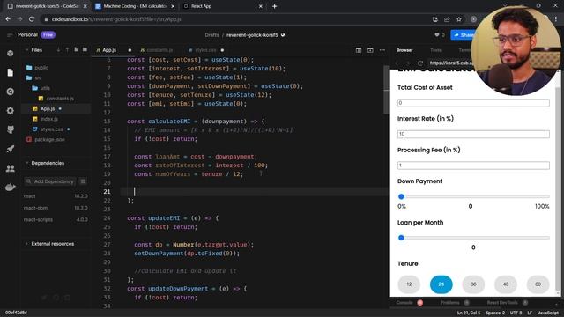Bookmark this page with the star icon
This screenshot has width=564, height=317.
click(459, 19)
